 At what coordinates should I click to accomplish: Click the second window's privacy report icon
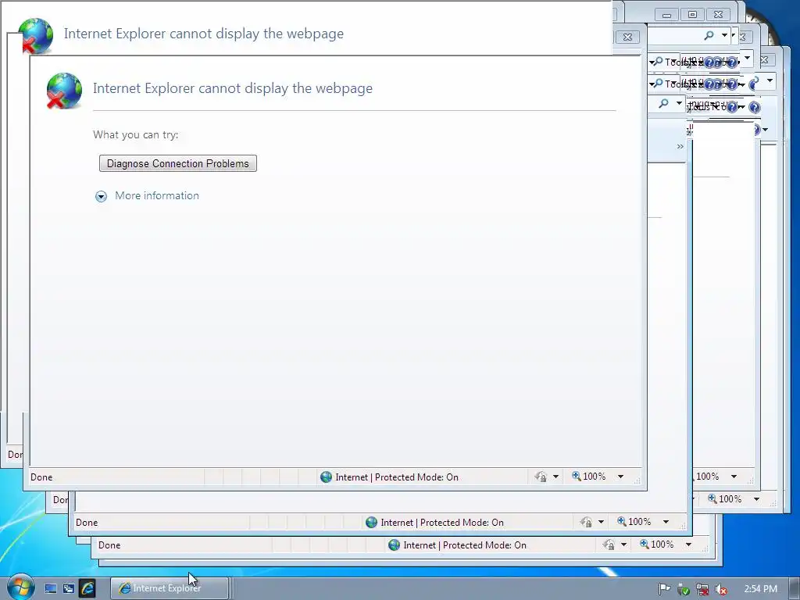point(586,522)
